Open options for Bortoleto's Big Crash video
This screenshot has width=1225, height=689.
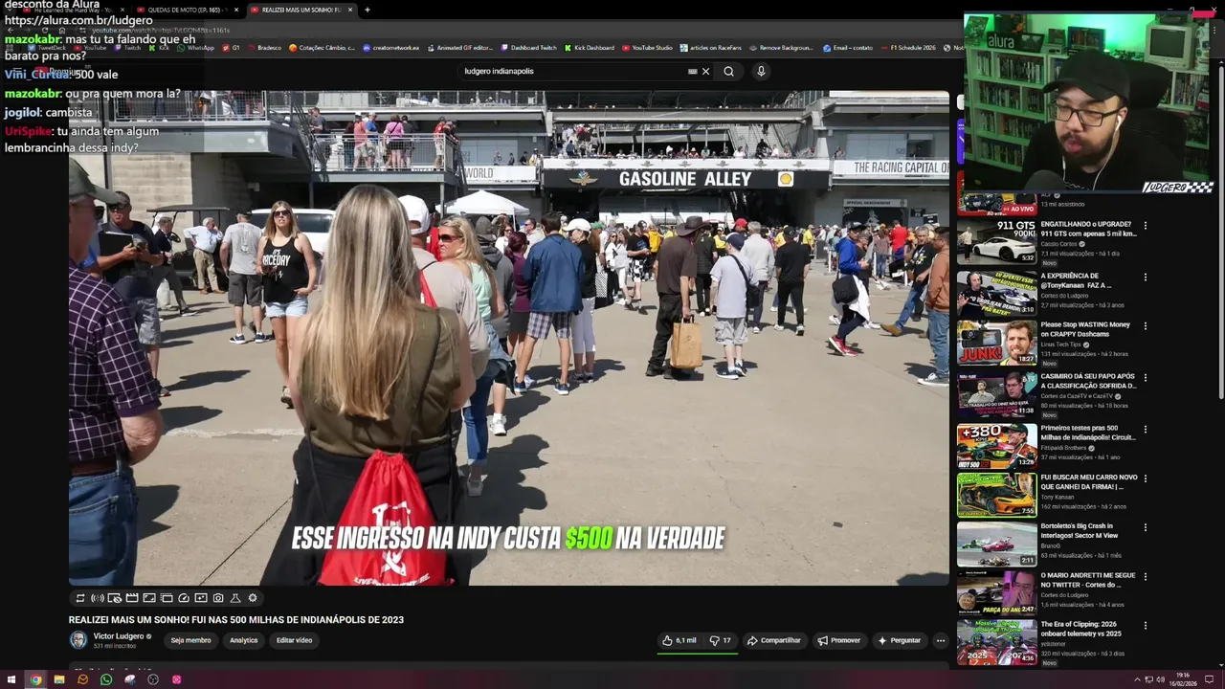click(x=1145, y=527)
